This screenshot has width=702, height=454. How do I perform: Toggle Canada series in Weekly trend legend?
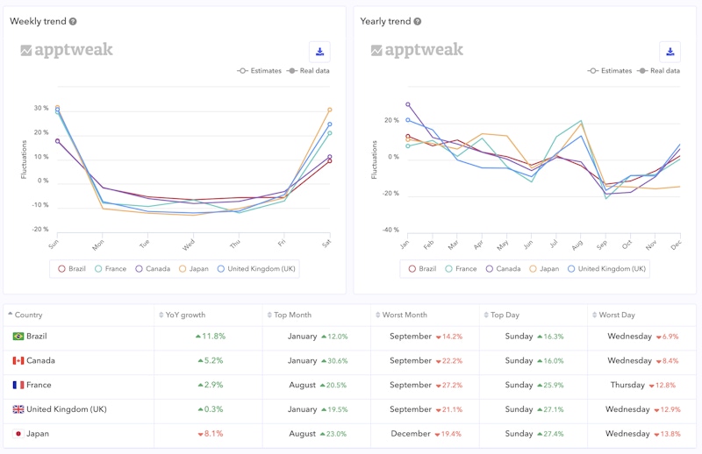click(x=152, y=269)
